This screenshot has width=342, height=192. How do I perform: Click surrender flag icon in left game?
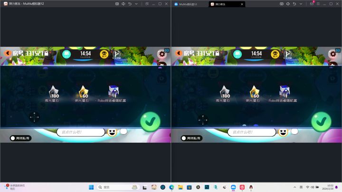tap(116, 54)
